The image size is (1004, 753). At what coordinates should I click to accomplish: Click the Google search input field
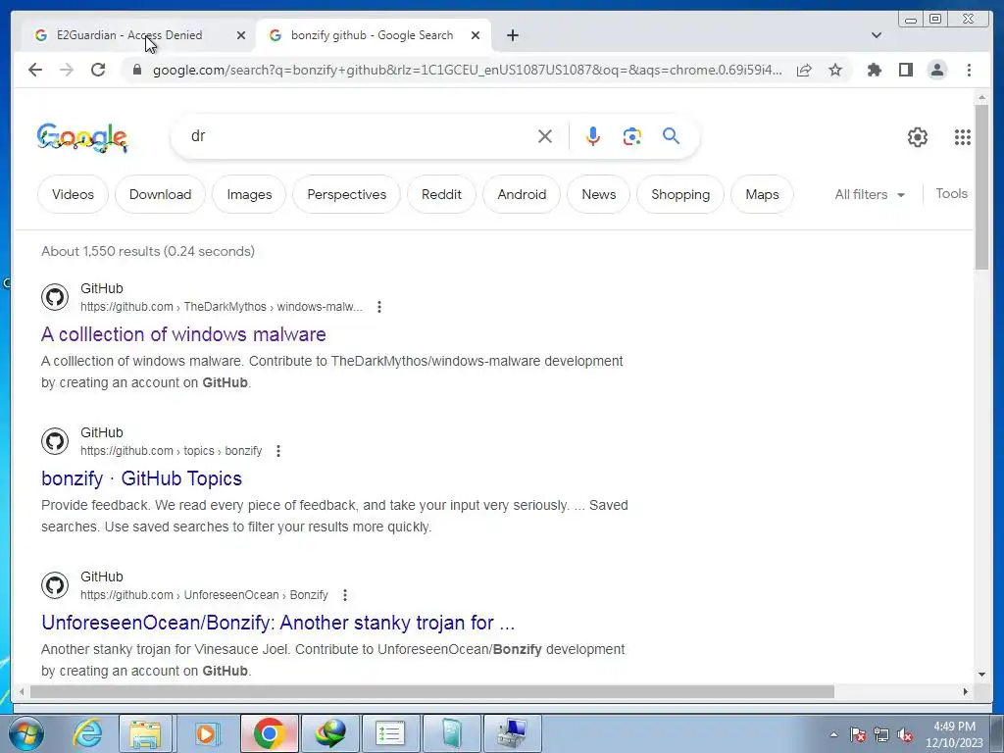[359, 135]
